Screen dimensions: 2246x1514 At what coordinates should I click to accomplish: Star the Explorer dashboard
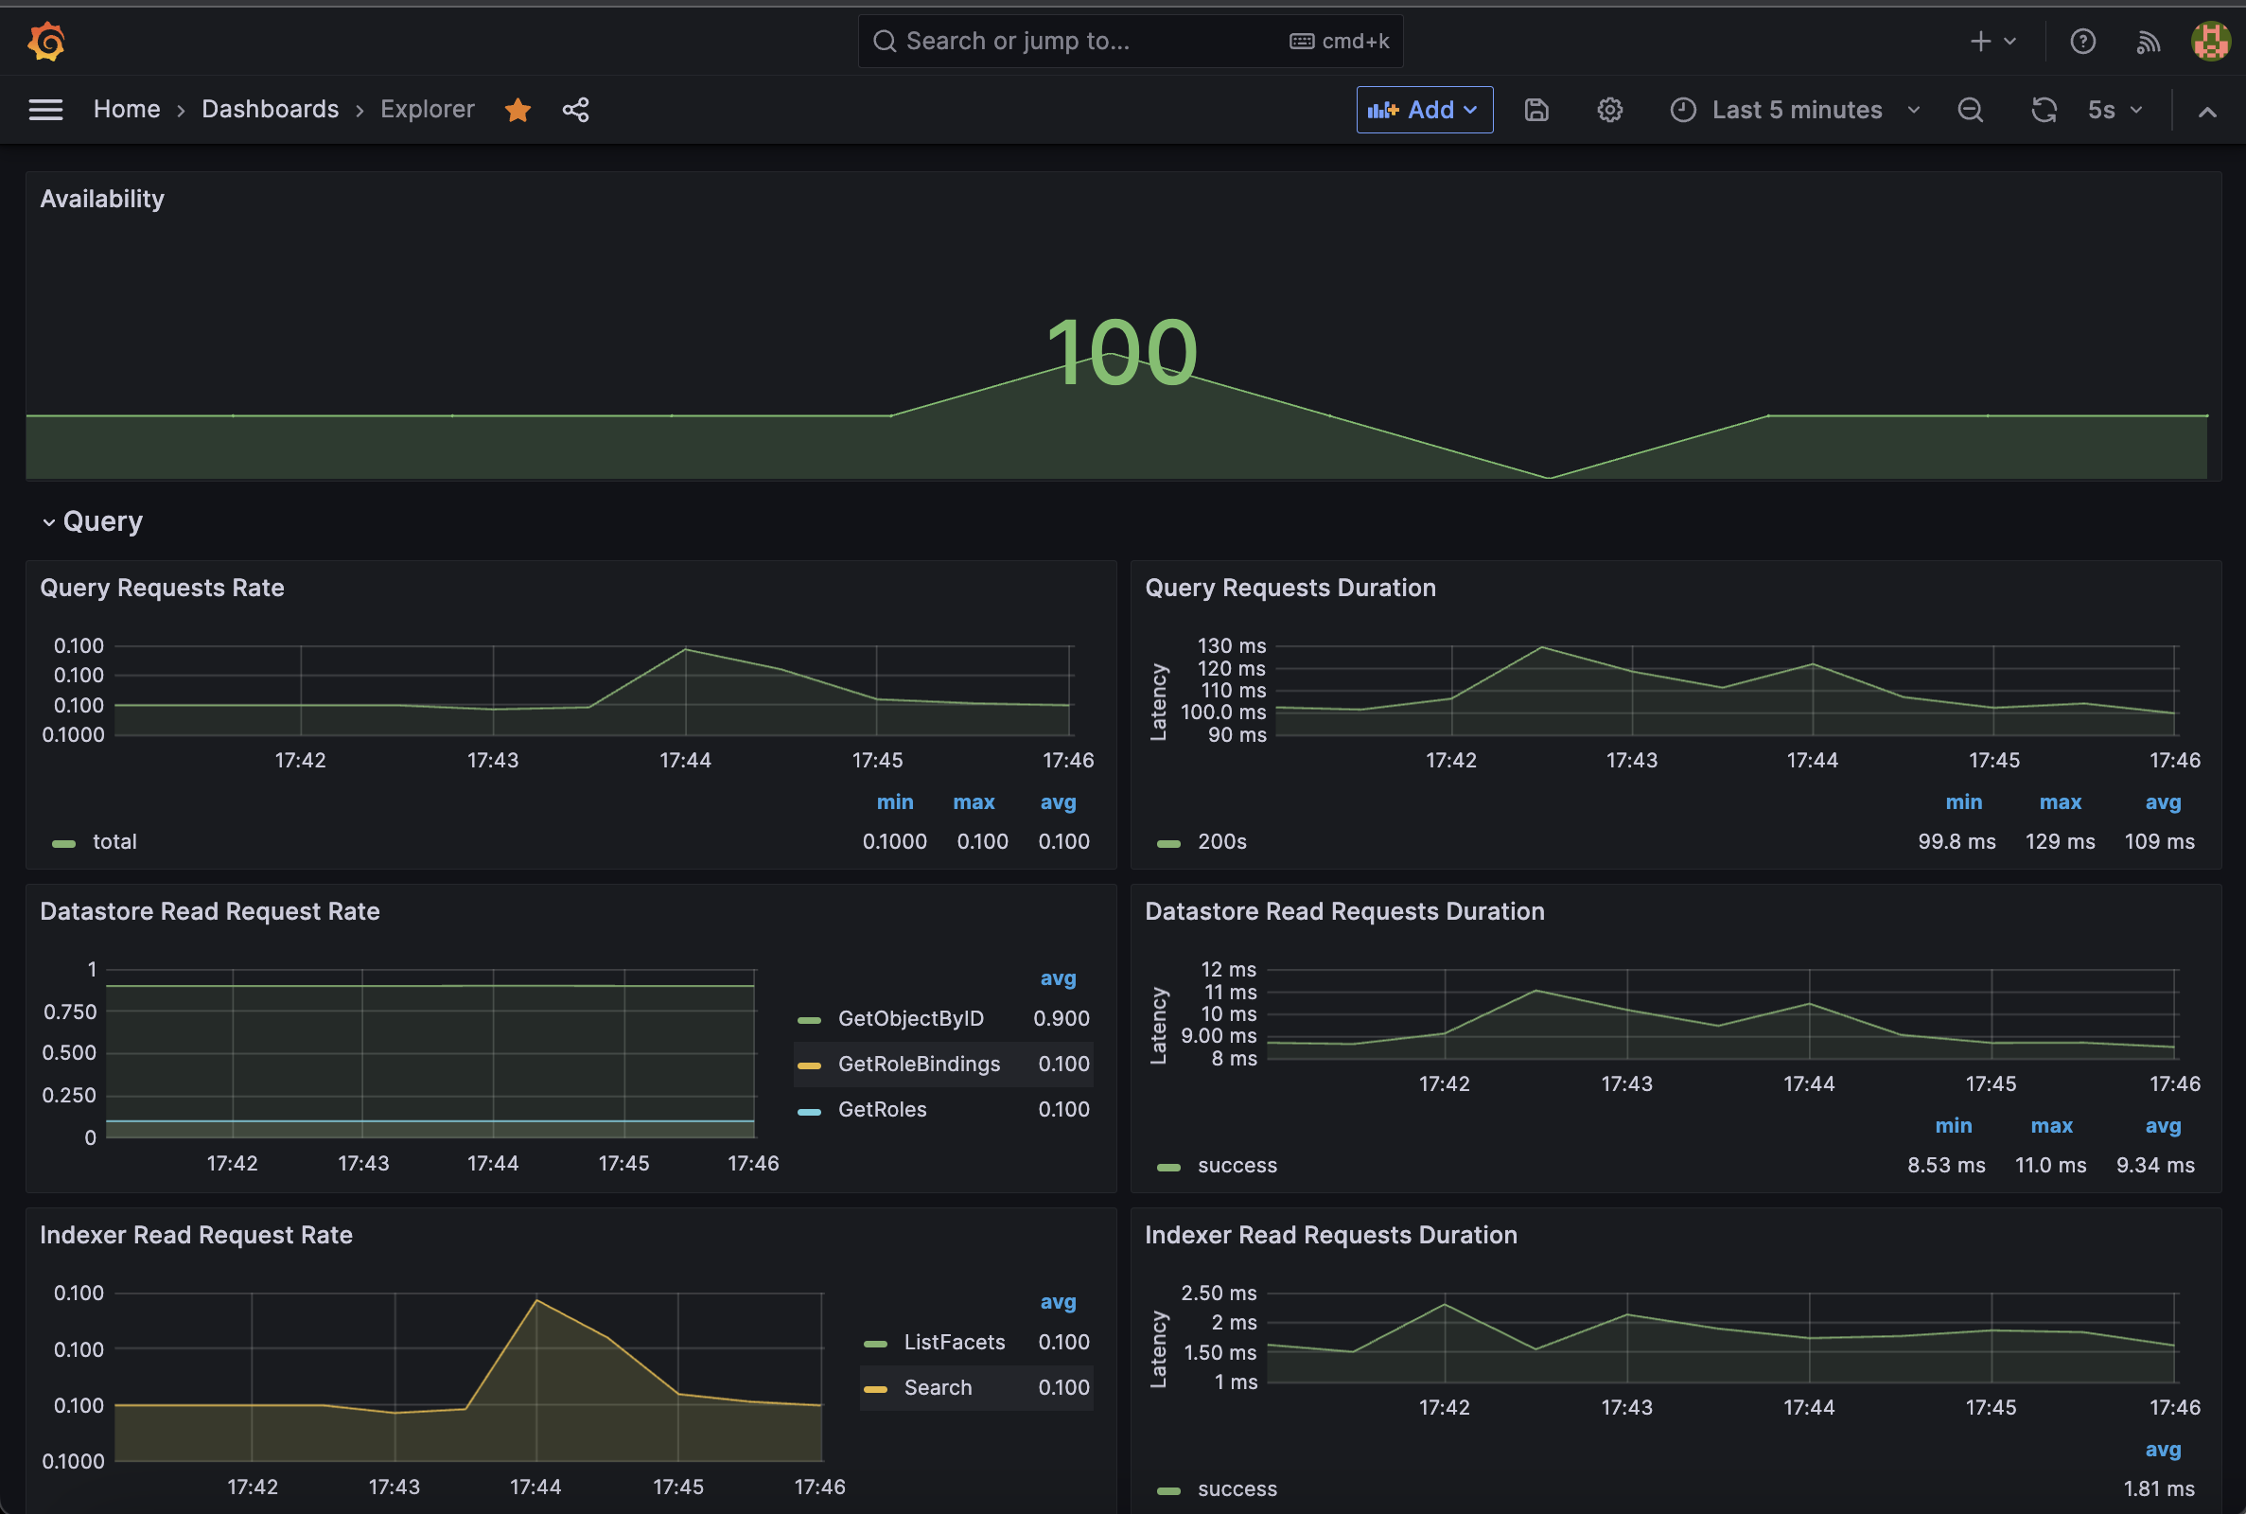click(518, 110)
